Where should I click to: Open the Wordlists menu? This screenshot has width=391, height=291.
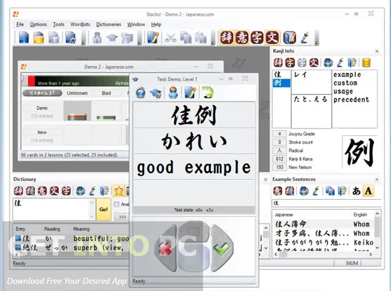pos(80,24)
